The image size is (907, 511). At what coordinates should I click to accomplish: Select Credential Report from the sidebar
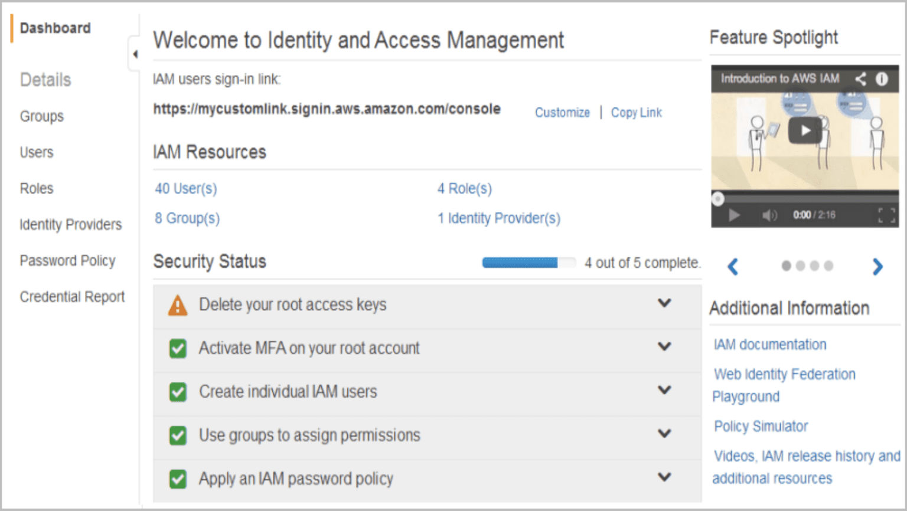click(x=72, y=297)
